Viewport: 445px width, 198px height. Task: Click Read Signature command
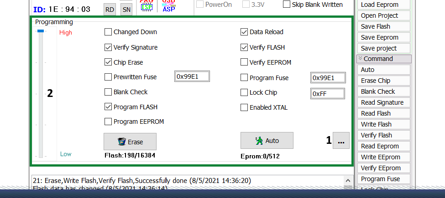(382, 102)
